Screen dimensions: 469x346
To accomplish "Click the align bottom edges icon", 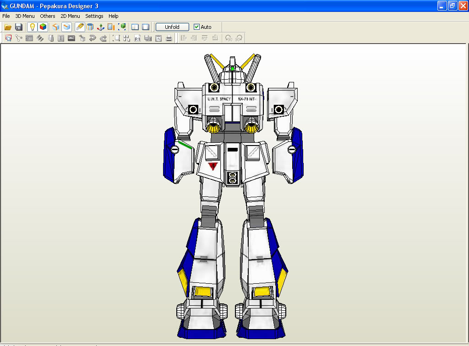I will point(215,38).
